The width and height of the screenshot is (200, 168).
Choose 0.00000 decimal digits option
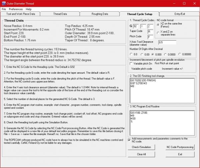[180, 54]
